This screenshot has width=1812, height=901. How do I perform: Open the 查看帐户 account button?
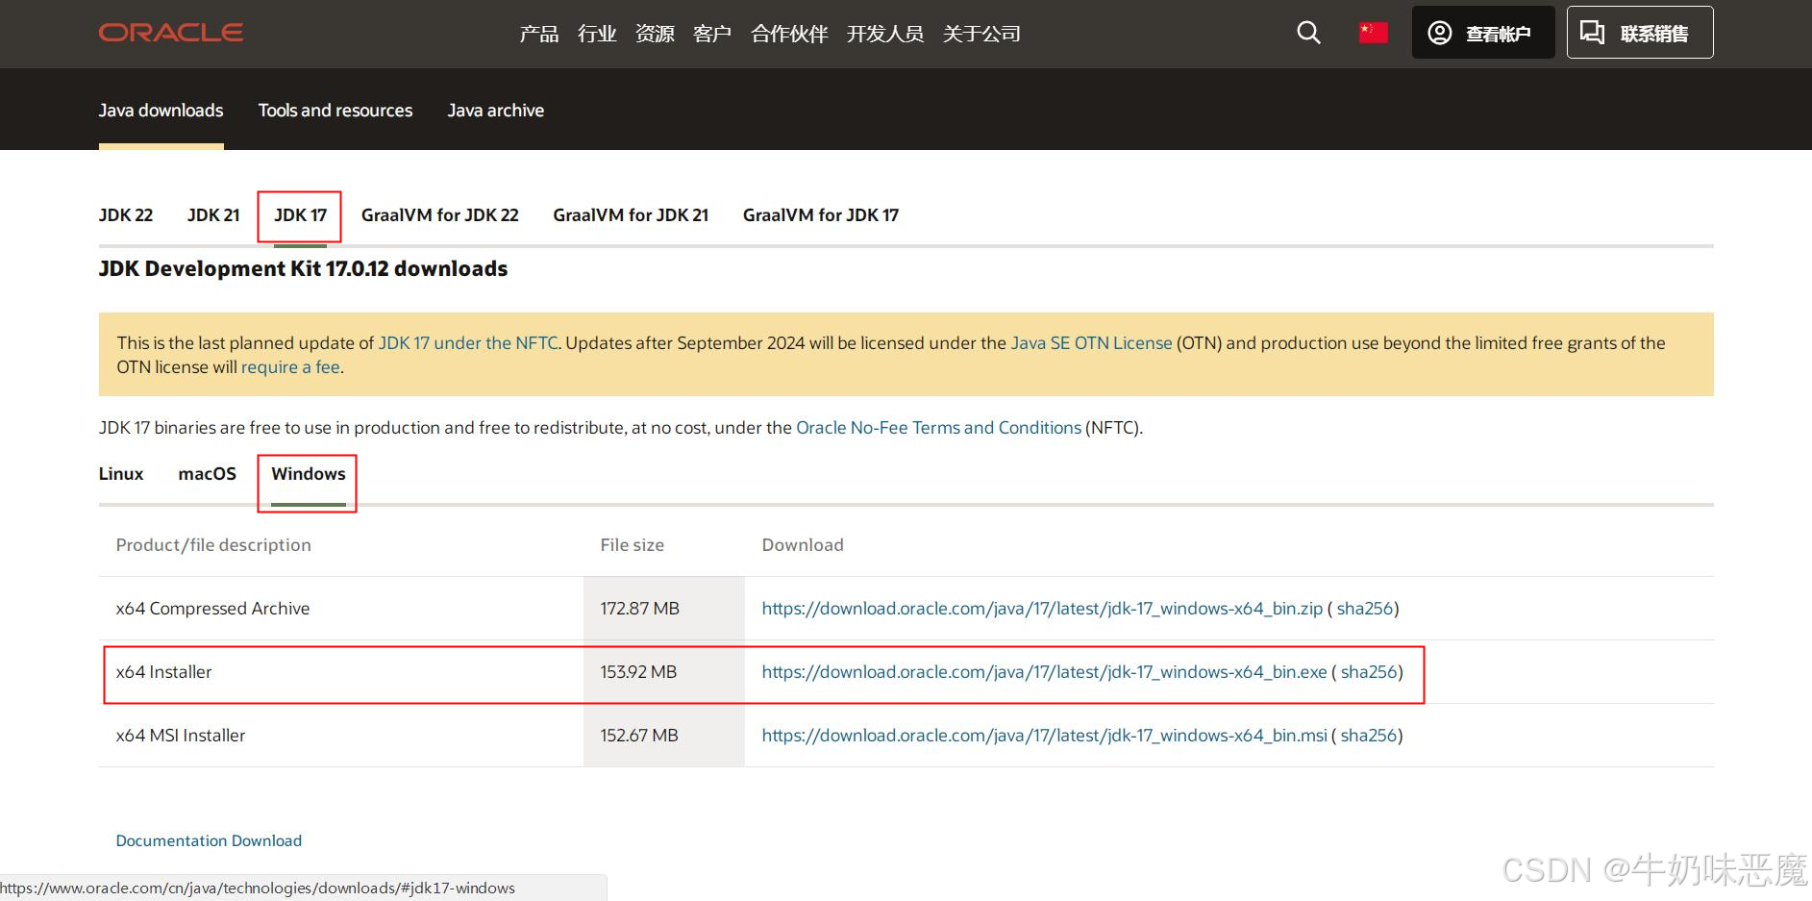click(1482, 33)
